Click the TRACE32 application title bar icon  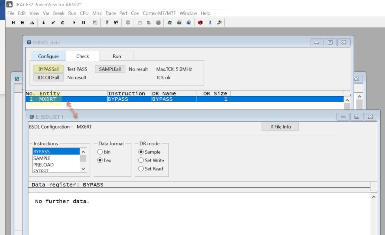9,4
